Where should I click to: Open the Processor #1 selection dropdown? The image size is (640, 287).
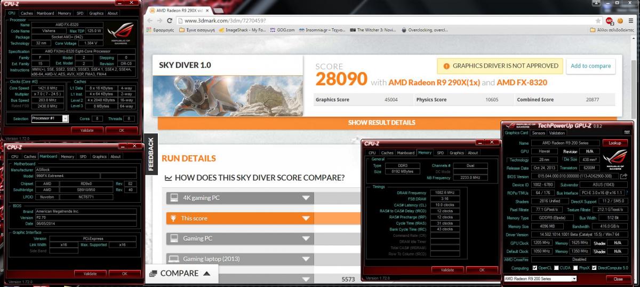[50, 118]
